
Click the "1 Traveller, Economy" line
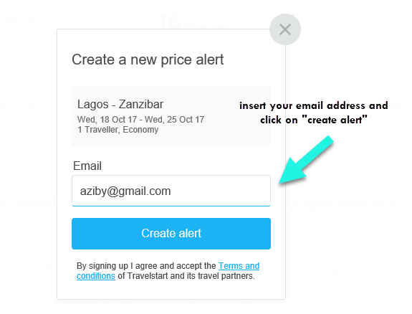(x=118, y=130)
